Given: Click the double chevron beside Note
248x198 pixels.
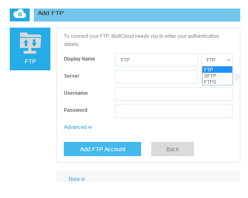Looking at the screenshot, I should pyautogui.click(x=83, y=179).
